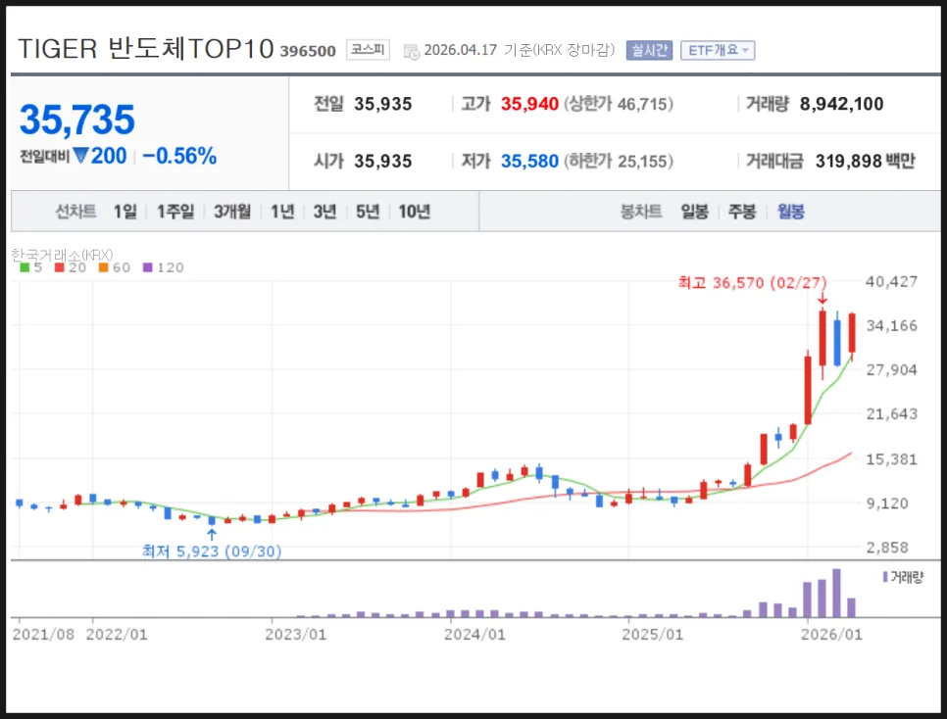Select the 1주일 line chart tab

175,212
